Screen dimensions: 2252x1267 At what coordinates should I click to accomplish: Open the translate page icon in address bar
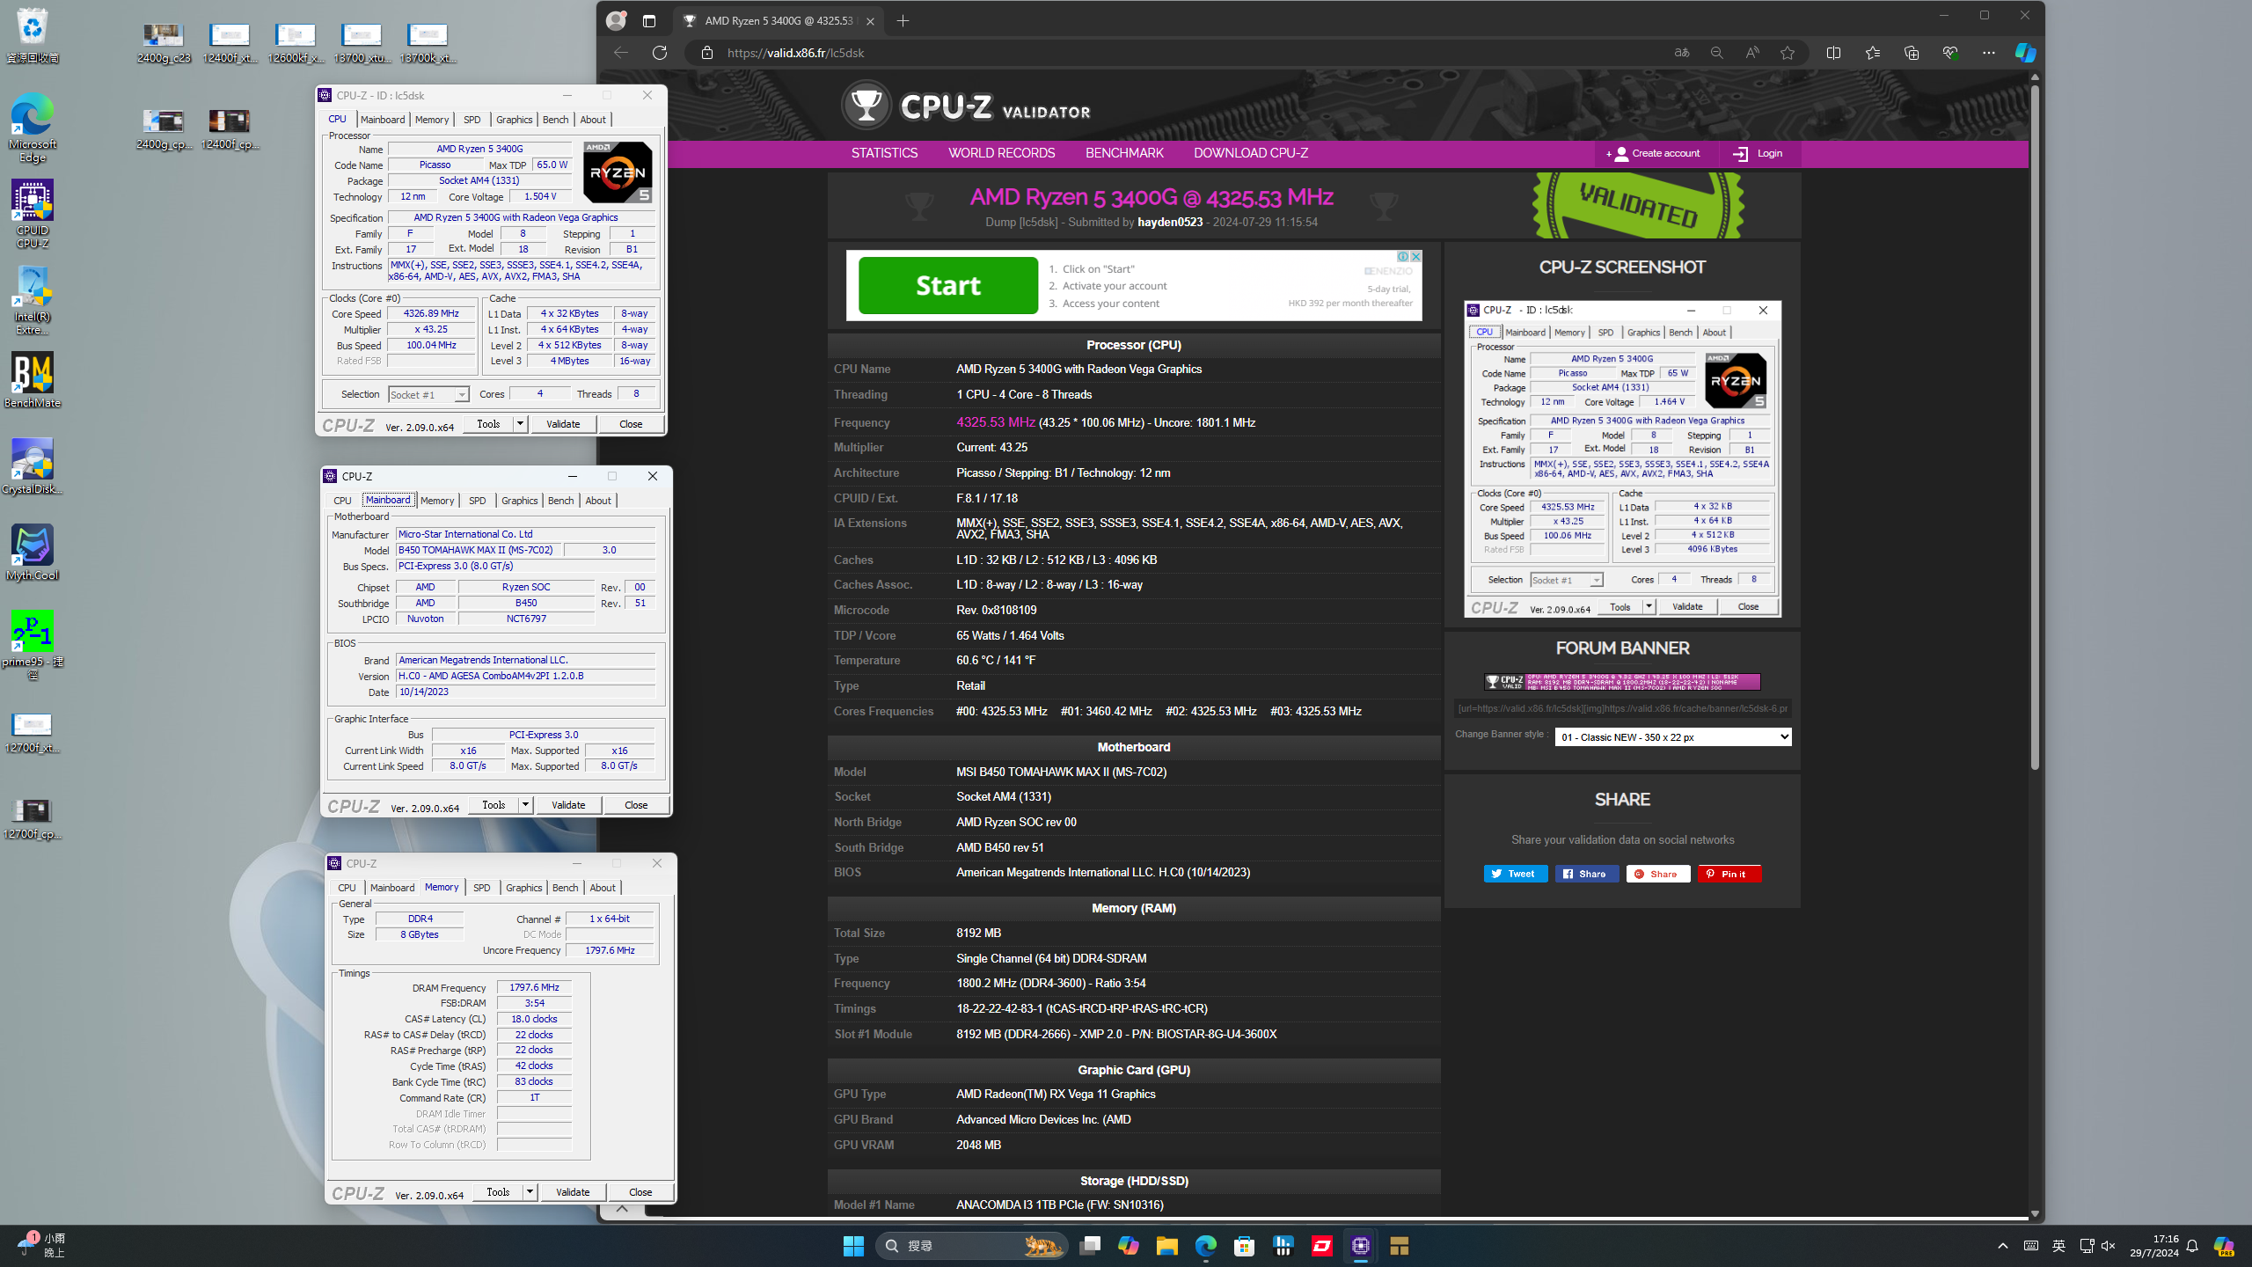tap(1681, 53)
